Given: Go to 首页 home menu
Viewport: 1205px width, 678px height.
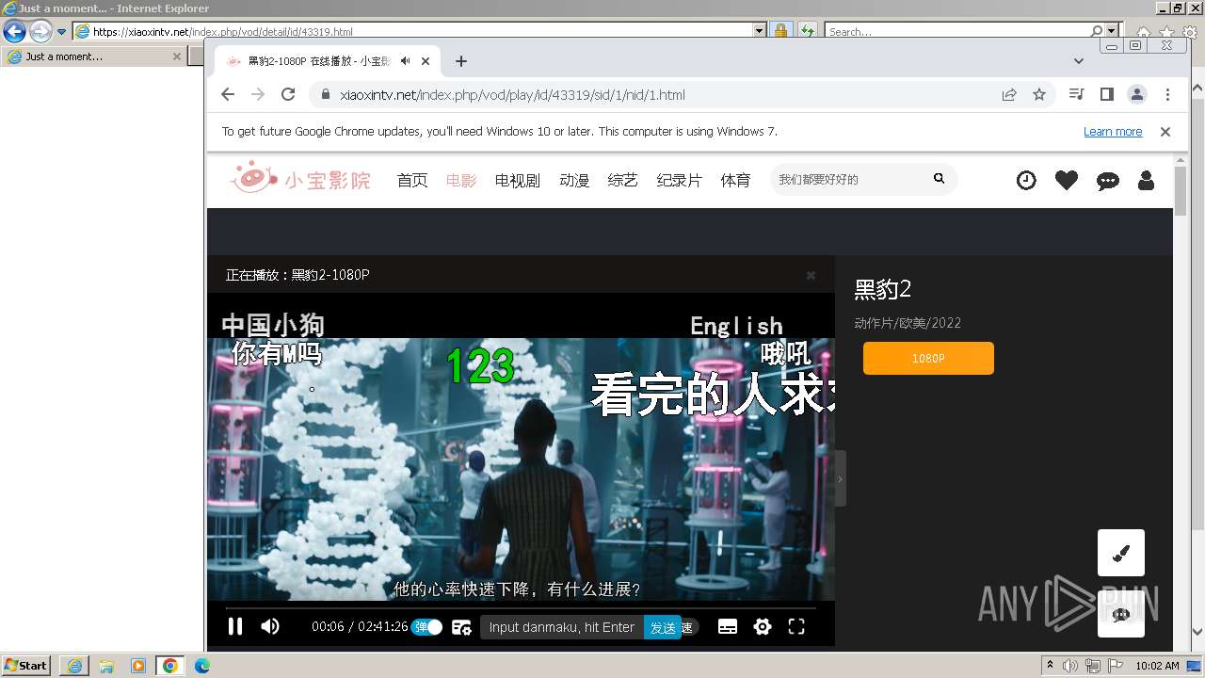Looking at the screenshot, I should [412, 180].
